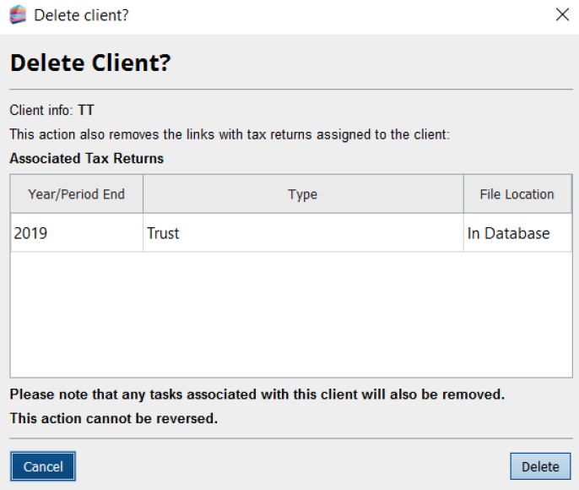Click the Trust type cell
The image size is (579, 490).
pyautogui.click(x=302, y=233)
